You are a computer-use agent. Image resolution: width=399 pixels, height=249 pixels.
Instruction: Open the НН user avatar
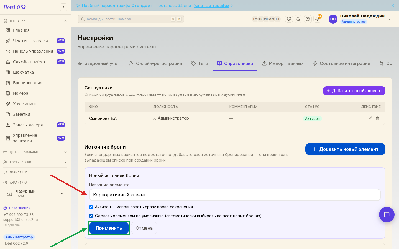pos(333,19)
